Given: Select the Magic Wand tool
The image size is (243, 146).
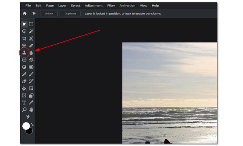Looking at the screenshot, I should [x=31, y=31].
